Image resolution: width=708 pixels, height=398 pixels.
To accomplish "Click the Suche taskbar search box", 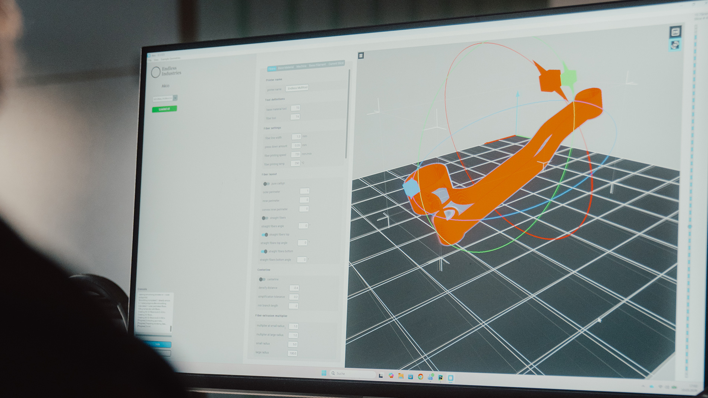I will (x=353, y=373).
